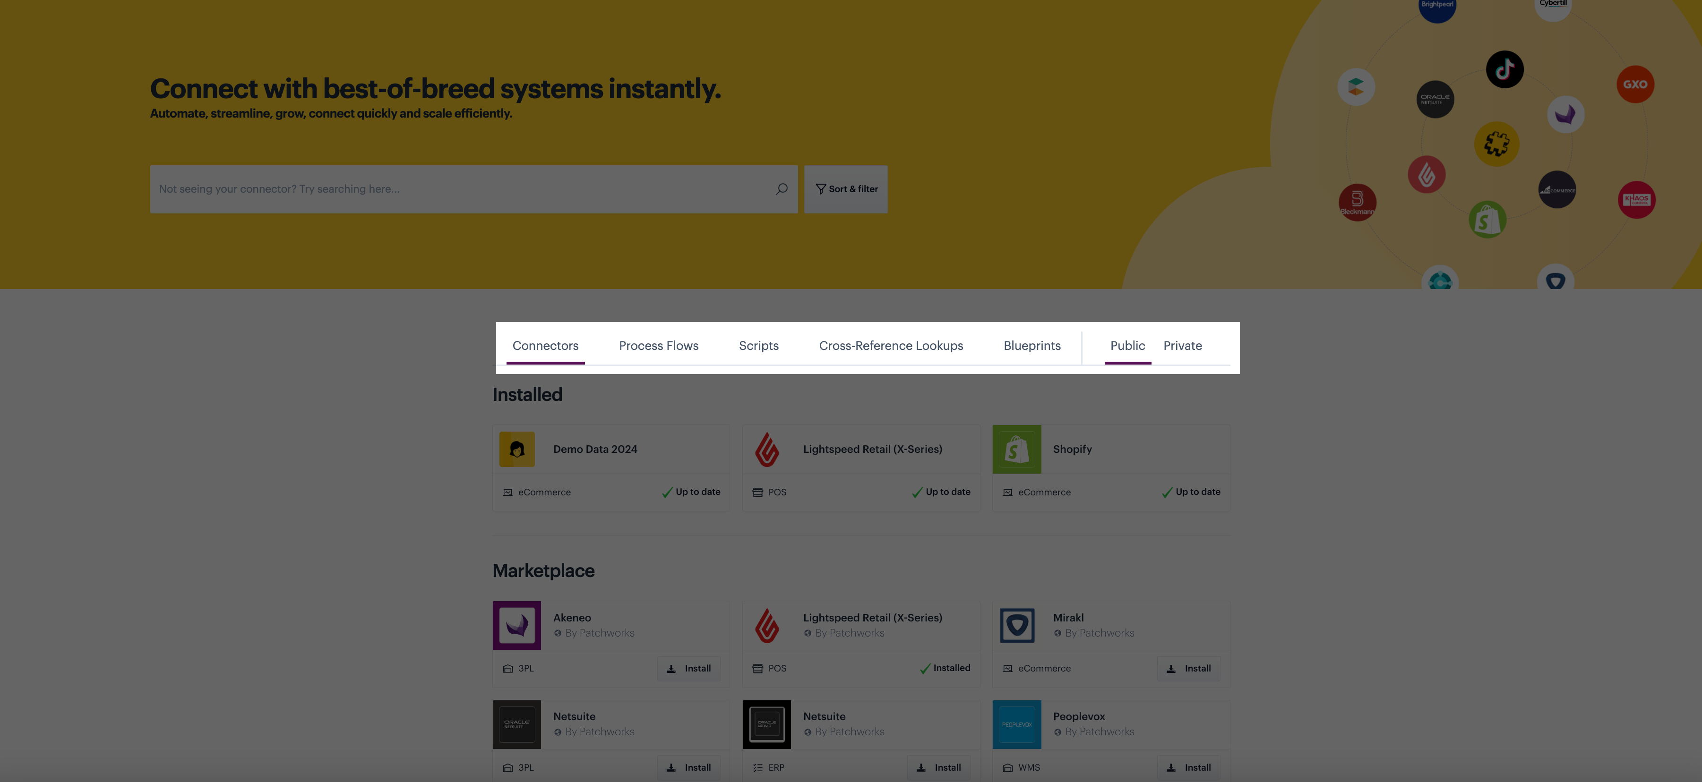Install the Akeneo connector
1702x782 pixels.
(x=688, y=668)
